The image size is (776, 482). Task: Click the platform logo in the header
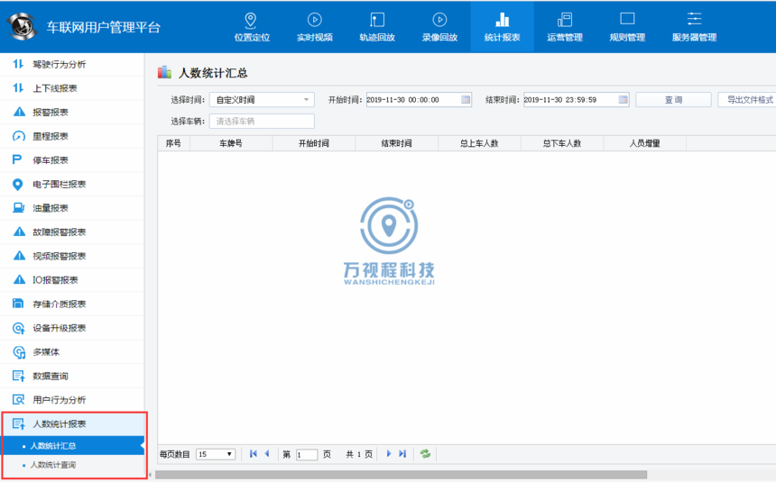(22, 26)
